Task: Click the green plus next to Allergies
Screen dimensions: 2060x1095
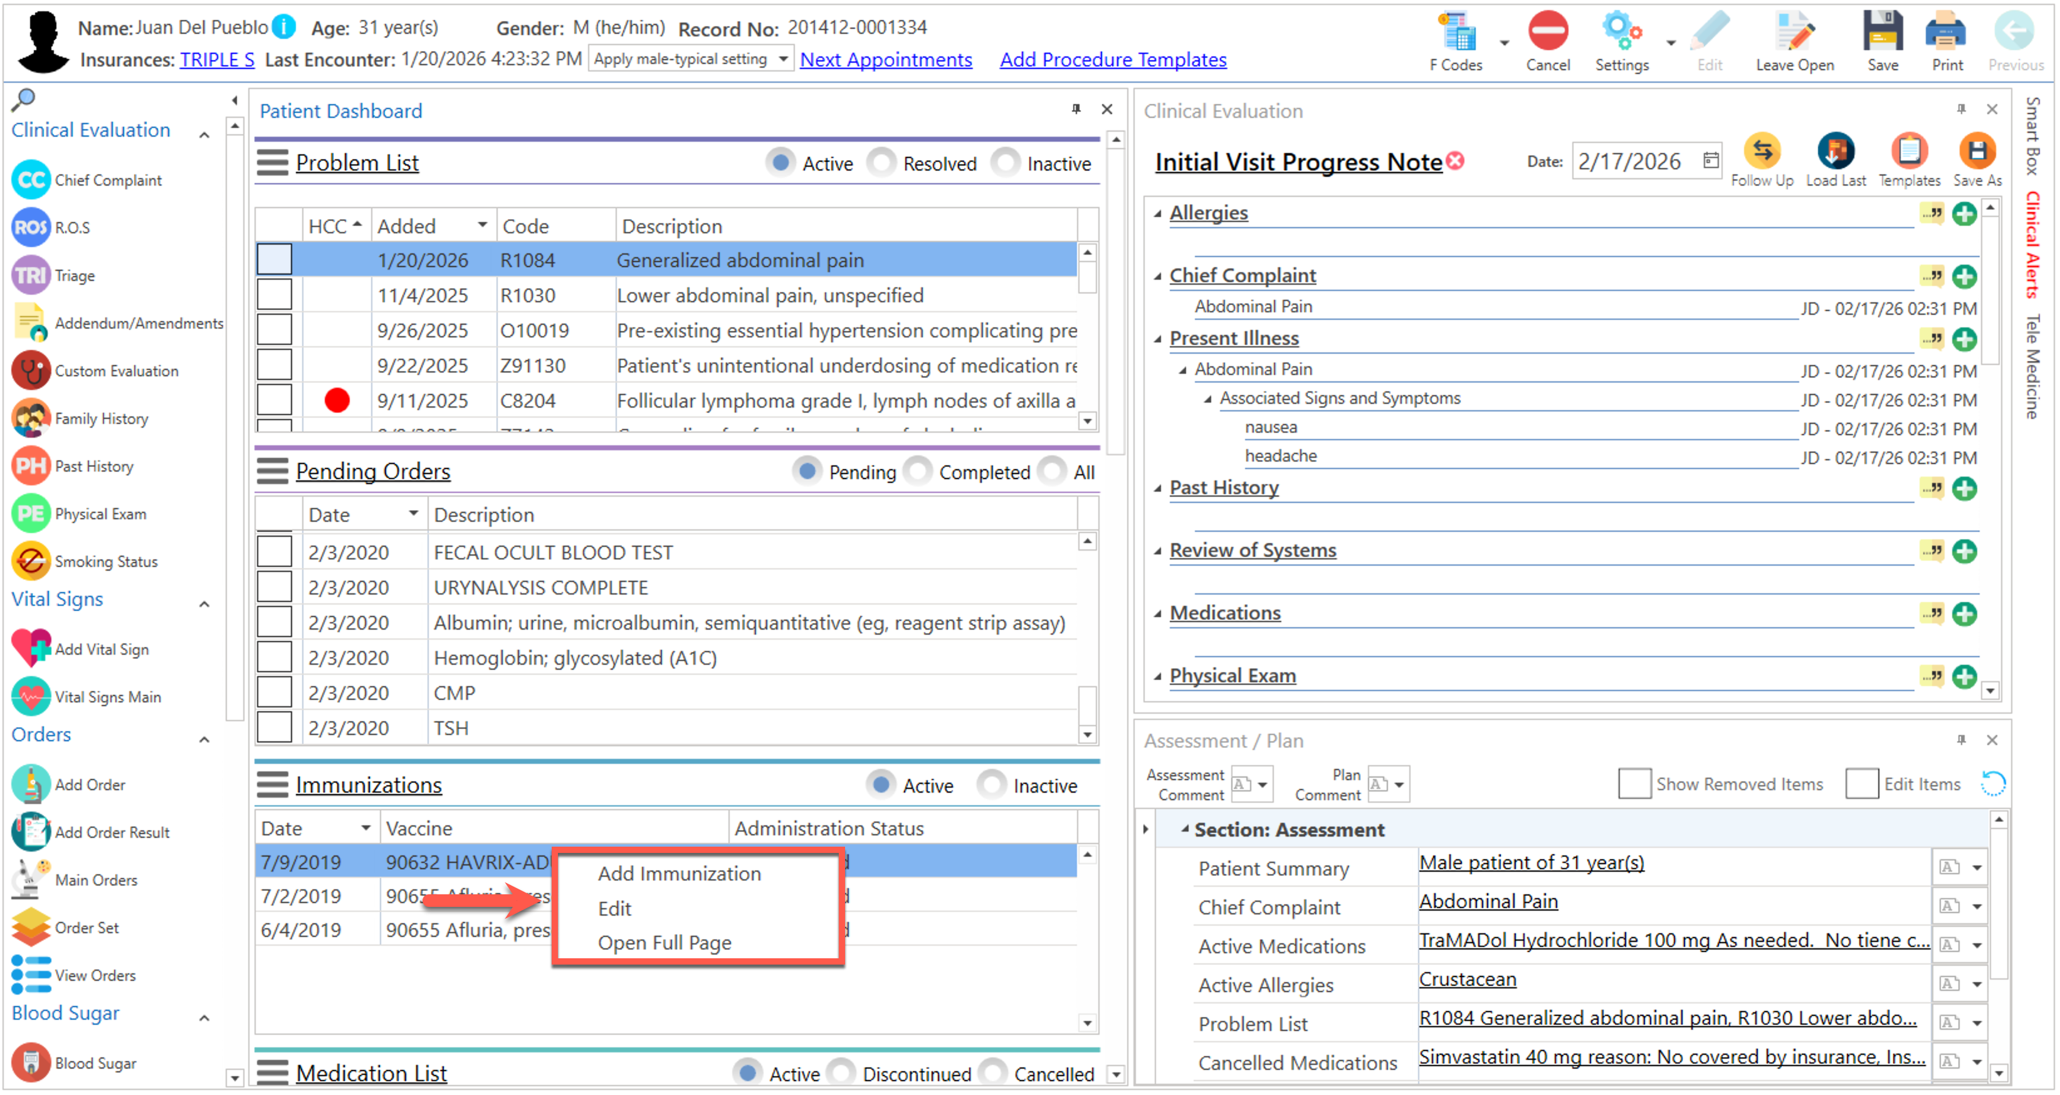Action: pyautogui.click(x=1965, y=214)
